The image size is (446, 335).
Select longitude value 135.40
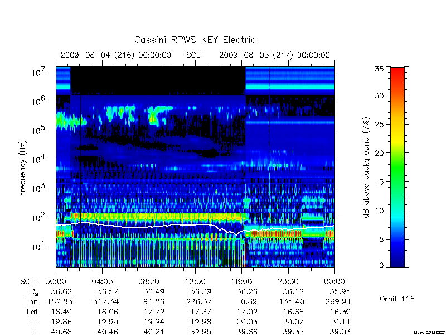(x=291, y=301)
